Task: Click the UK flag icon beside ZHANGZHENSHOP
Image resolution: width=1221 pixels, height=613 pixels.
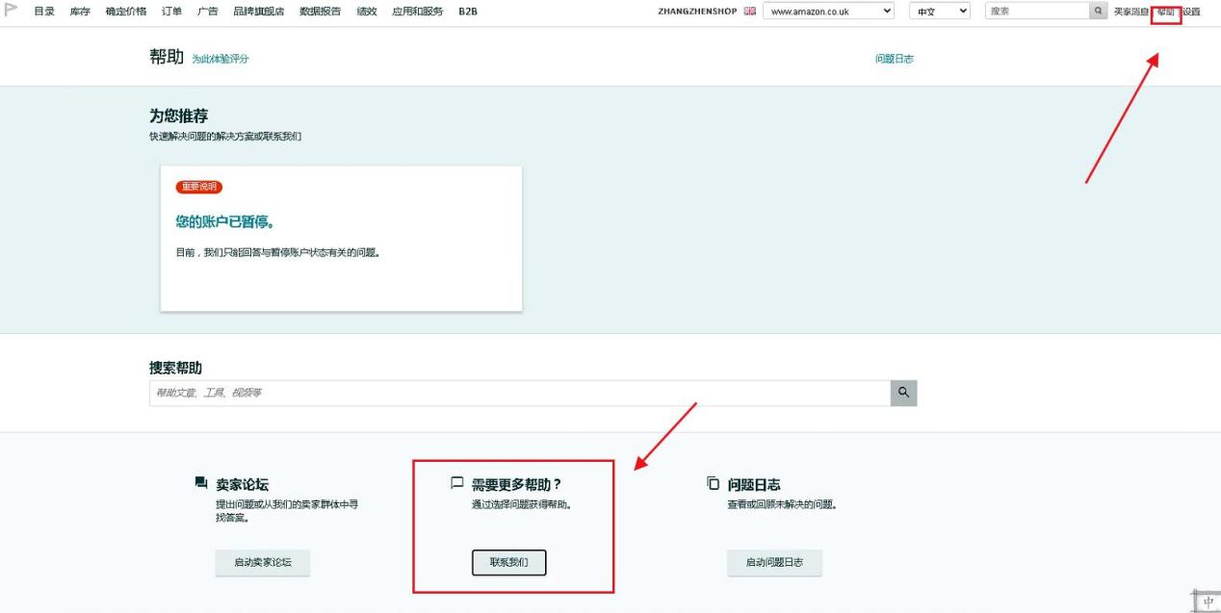Action: point(751,12)
